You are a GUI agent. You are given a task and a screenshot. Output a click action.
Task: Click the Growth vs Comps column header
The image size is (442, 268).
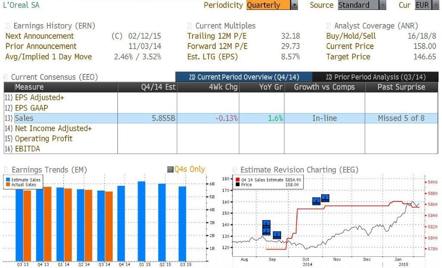[x=325, y=87]
